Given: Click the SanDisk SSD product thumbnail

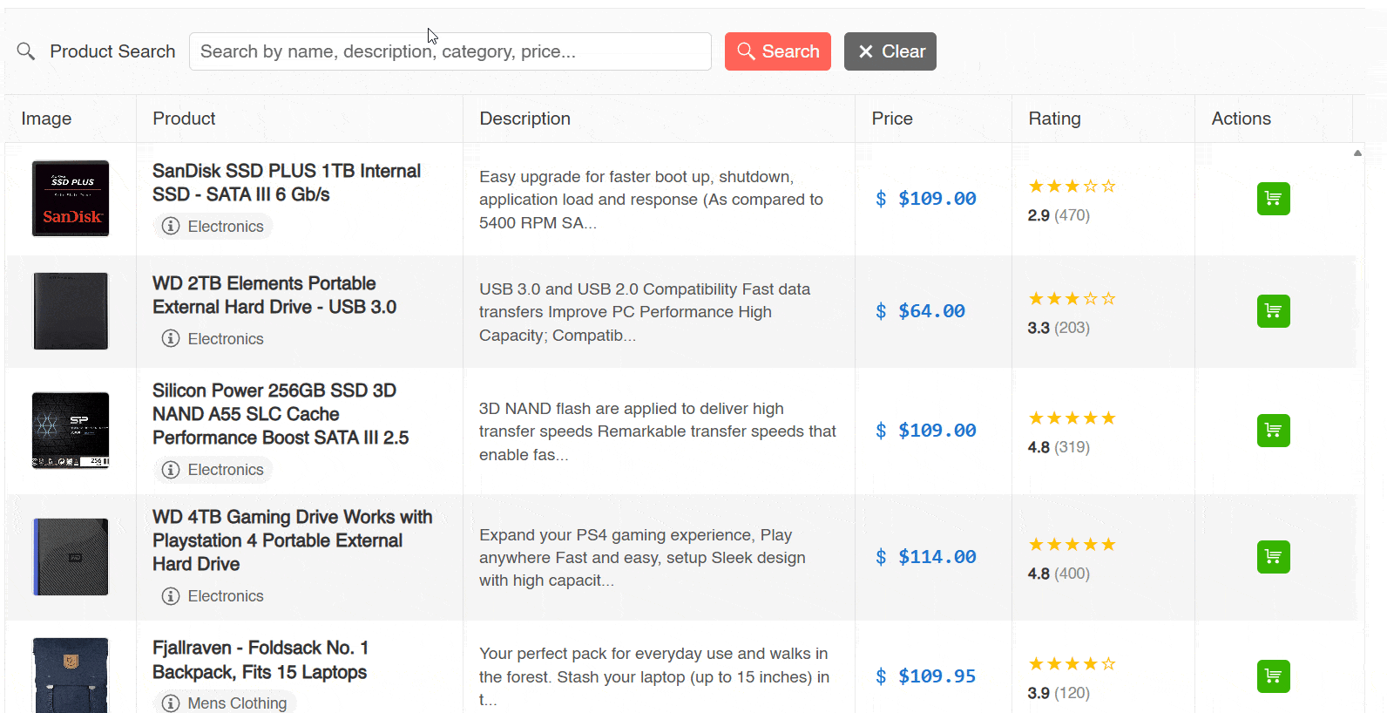Looking at the screenshot, I should tap(71, 199).
